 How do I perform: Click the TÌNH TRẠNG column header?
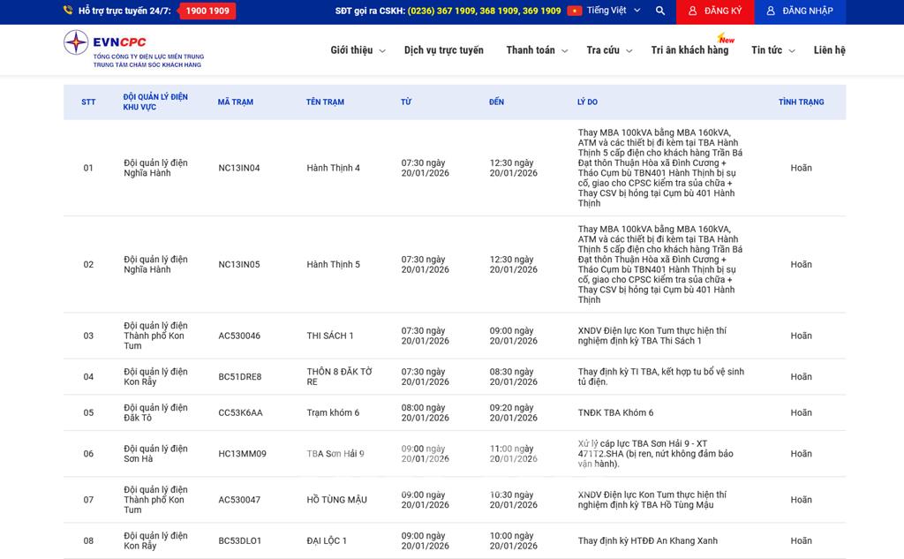[x=801, y=102]
